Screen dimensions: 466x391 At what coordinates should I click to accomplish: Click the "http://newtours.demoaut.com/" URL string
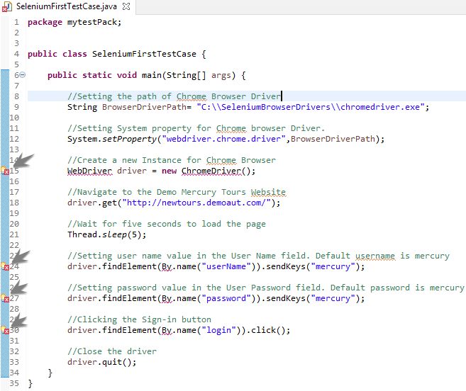pyautogui.click(x=196, y=203)
